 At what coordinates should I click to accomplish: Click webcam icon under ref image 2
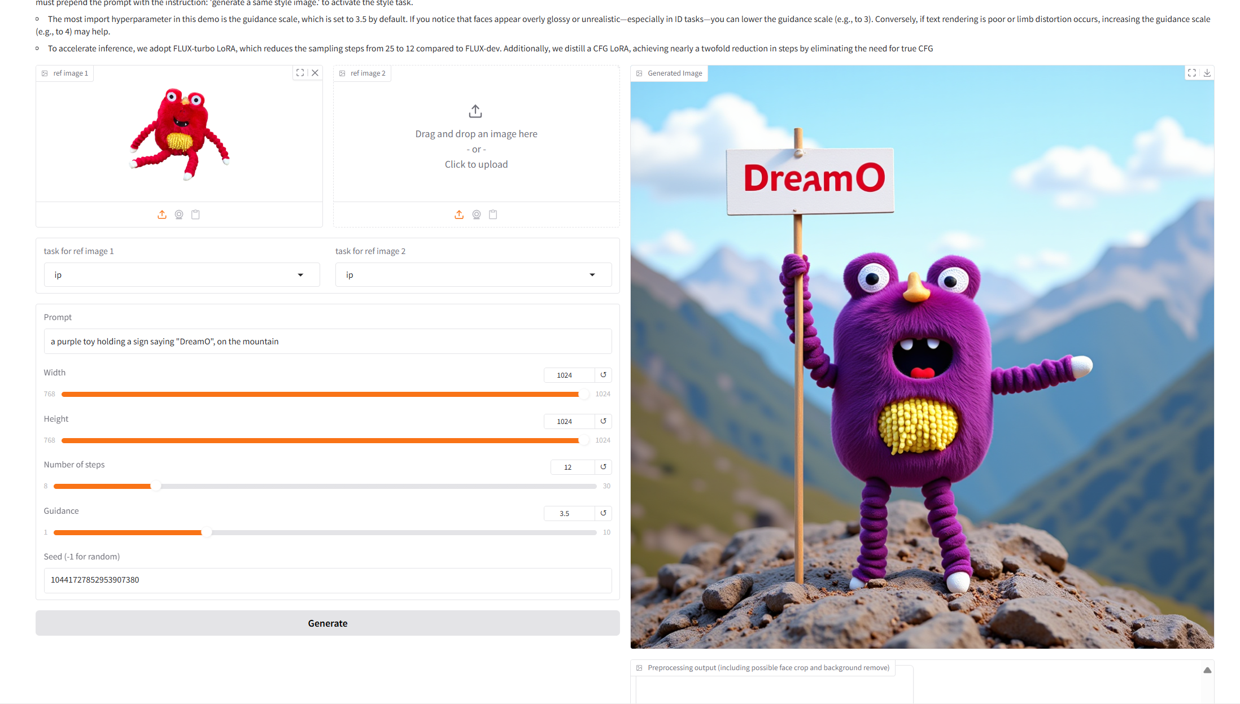pyautogui.click(x=477, y=215)
